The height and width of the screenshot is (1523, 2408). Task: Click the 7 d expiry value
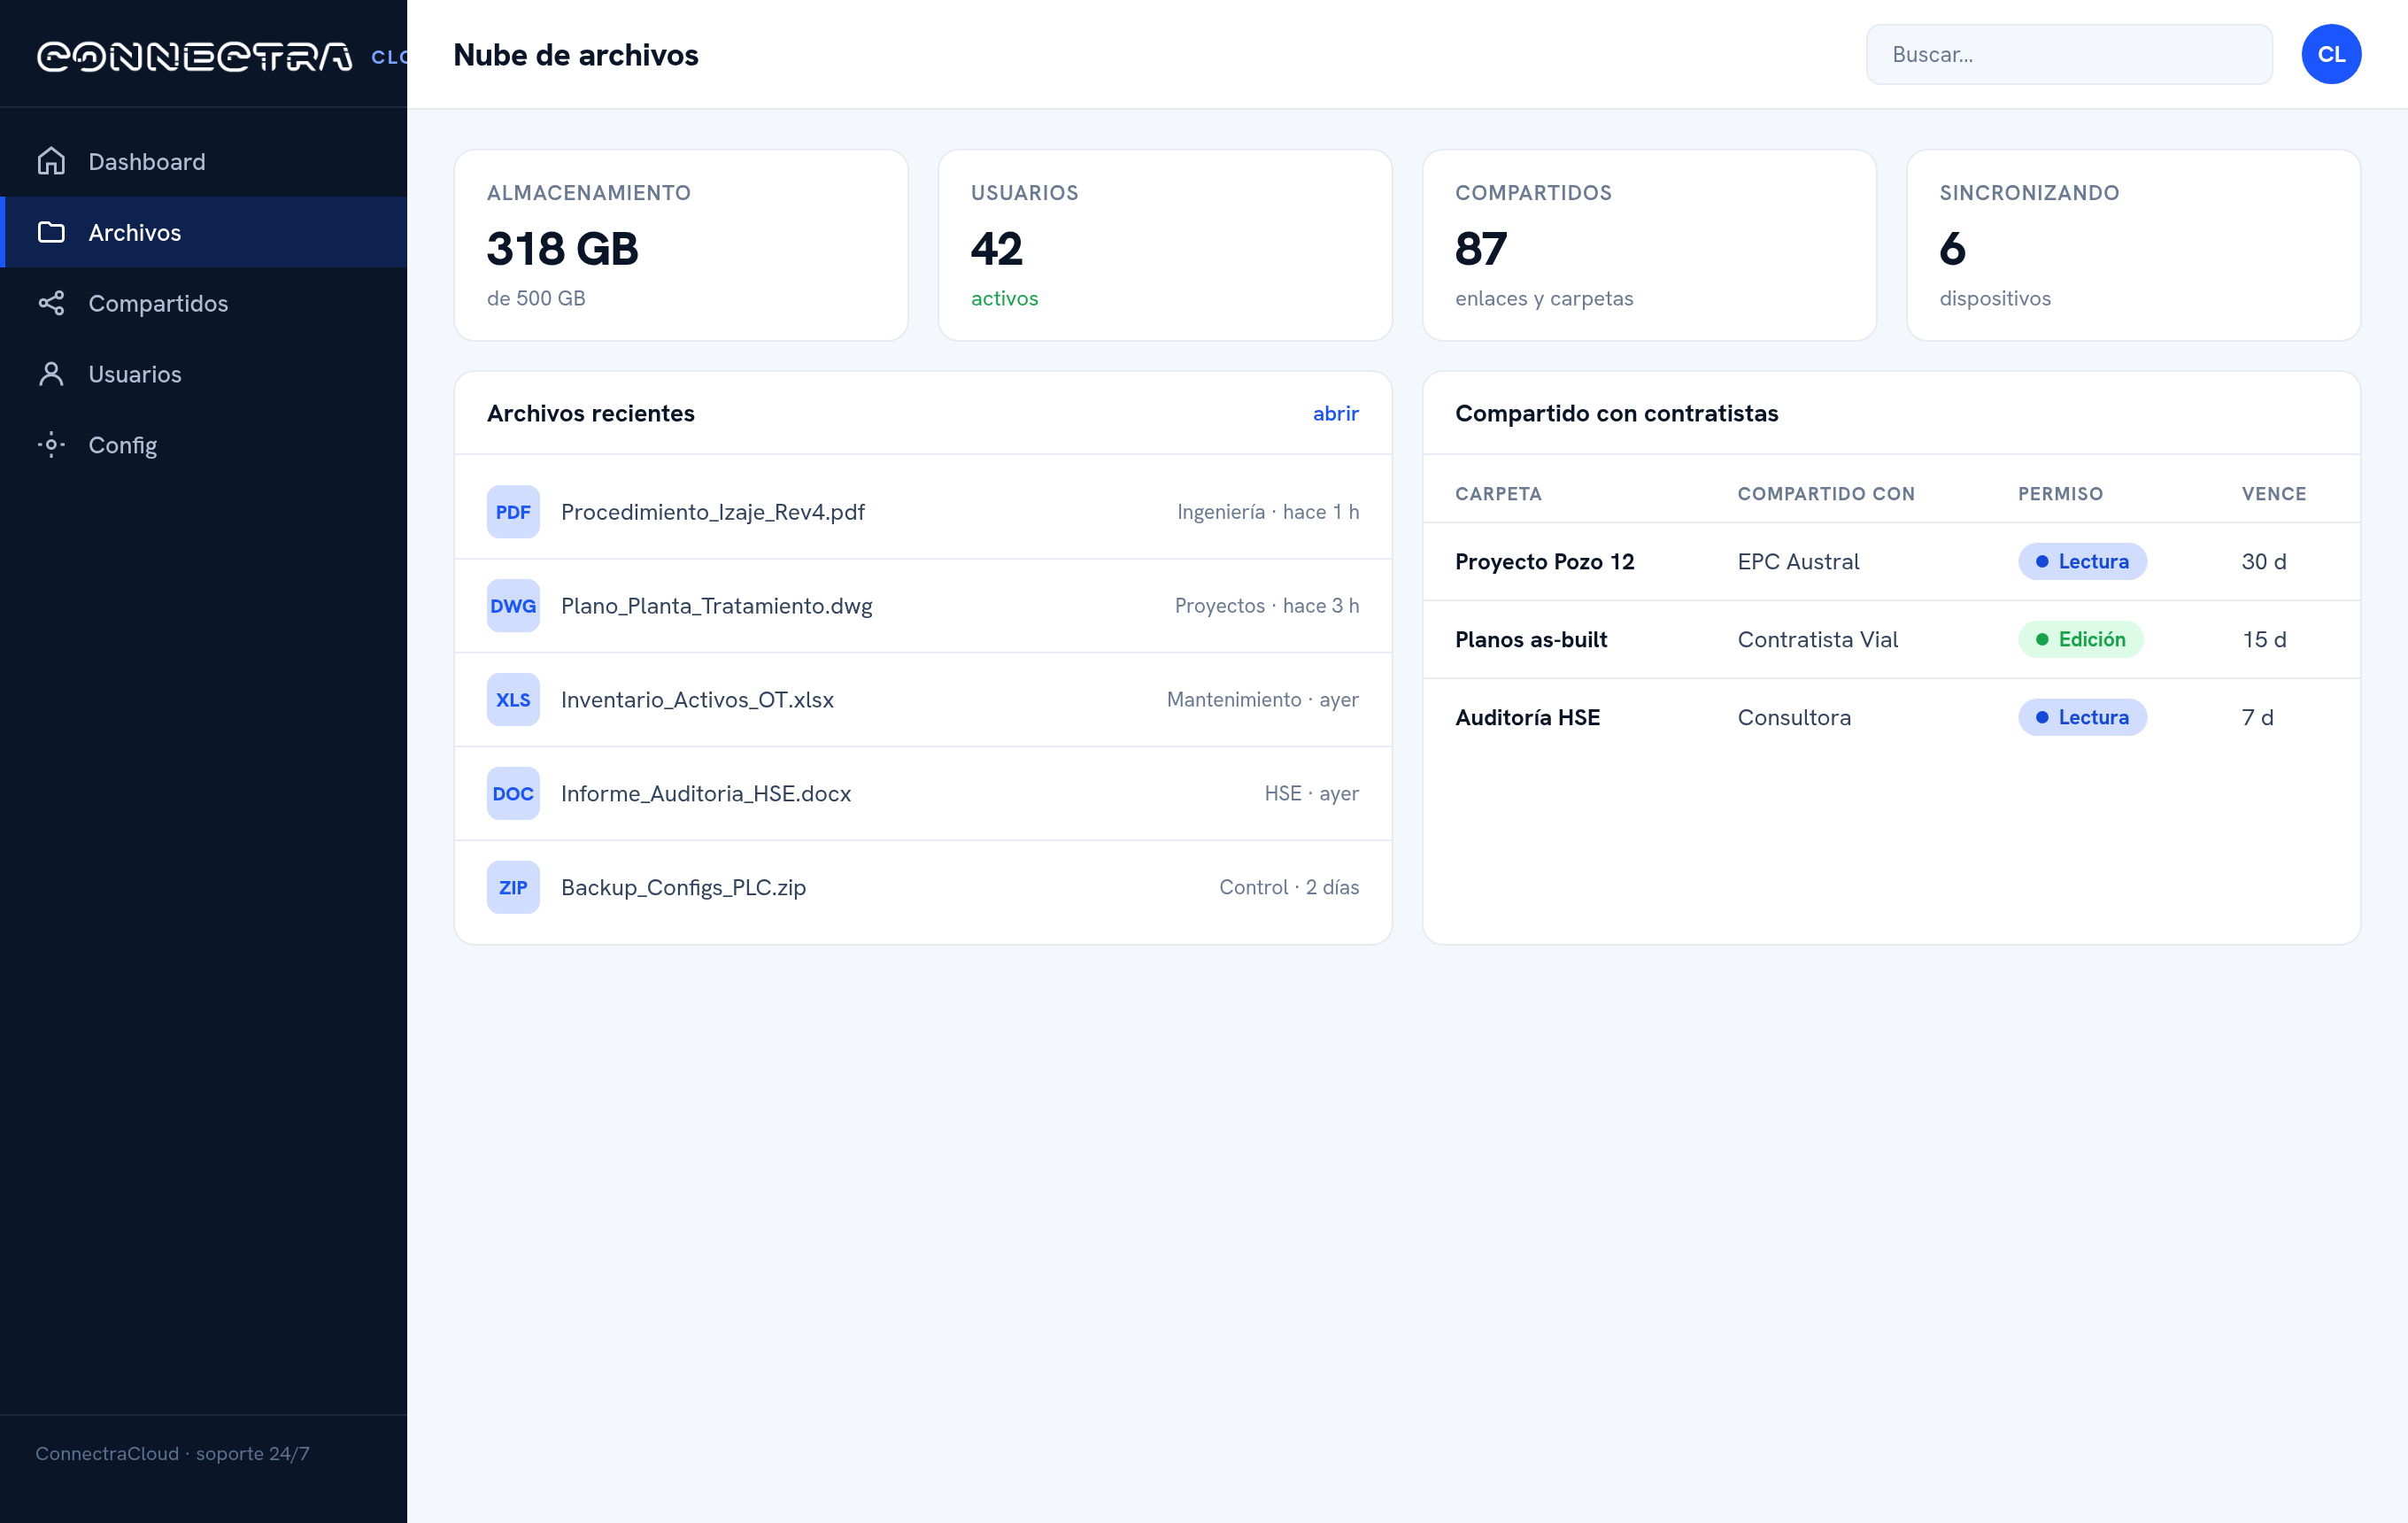click(2257, 718)
